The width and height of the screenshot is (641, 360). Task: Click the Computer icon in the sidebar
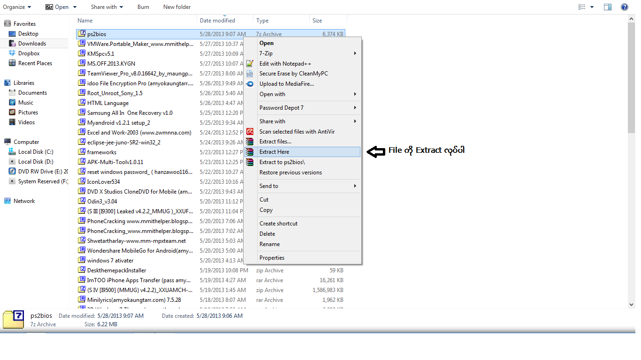[8, 142]
